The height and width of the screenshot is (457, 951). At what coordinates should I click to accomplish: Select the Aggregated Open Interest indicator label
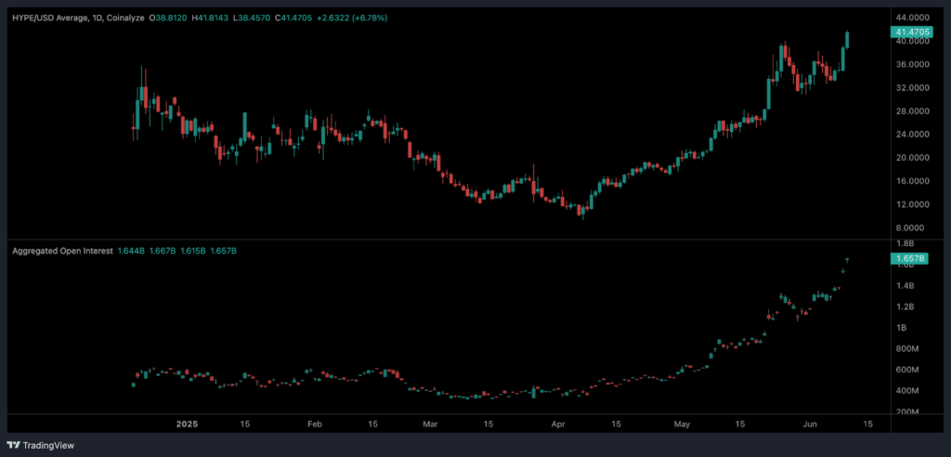coord(62,250)
